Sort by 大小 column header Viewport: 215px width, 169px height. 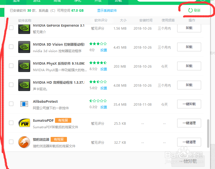[x=123, y=20]
